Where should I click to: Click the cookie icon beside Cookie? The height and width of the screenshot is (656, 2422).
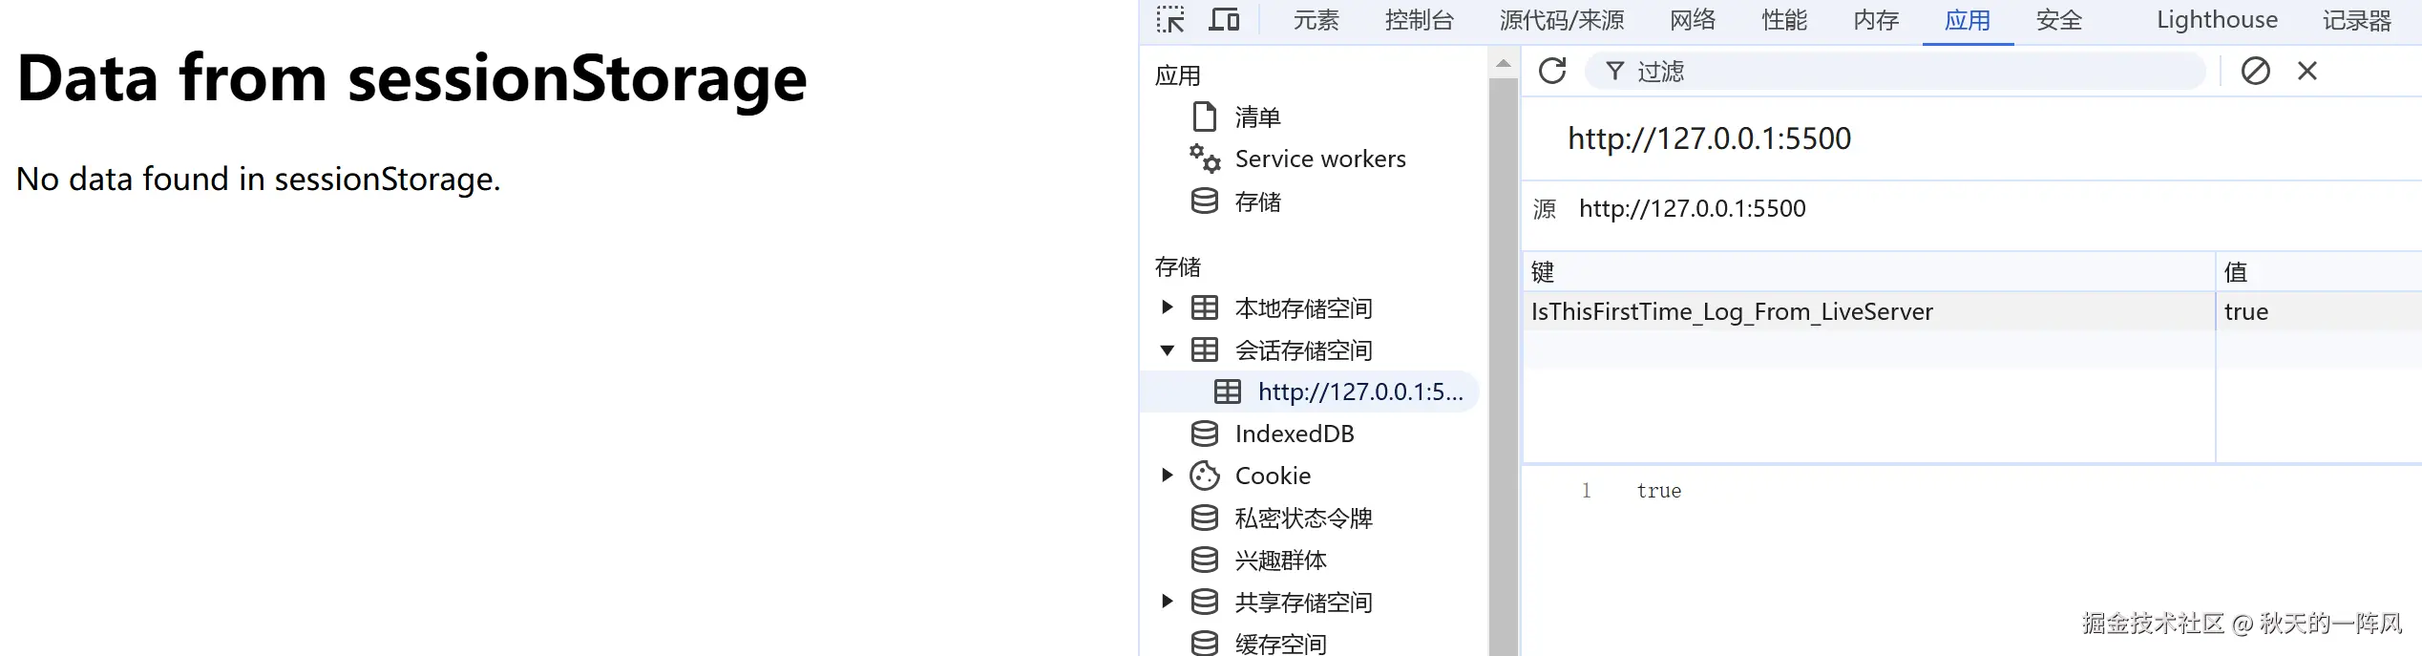coord(1205,476)
